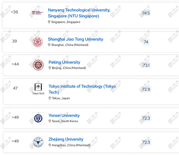Click the Shanghai Jiao Tong University logo
Viewport: 179px width, 155px height.
click(x=38, y=42)
